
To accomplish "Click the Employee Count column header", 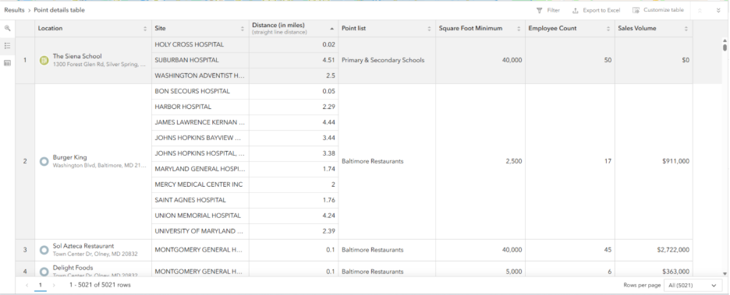I will (x=570, y=28).
